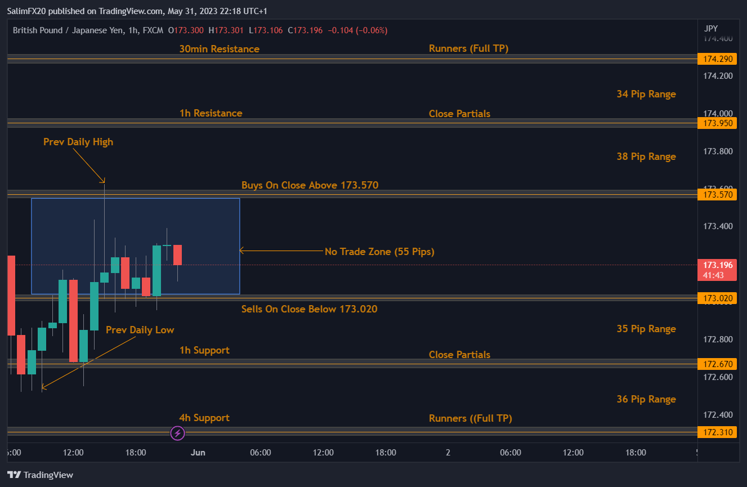747x487 pixels.
Task: Select the "No Trade Zone (55 Pips)" label
Action: click(x=379, y=252)
